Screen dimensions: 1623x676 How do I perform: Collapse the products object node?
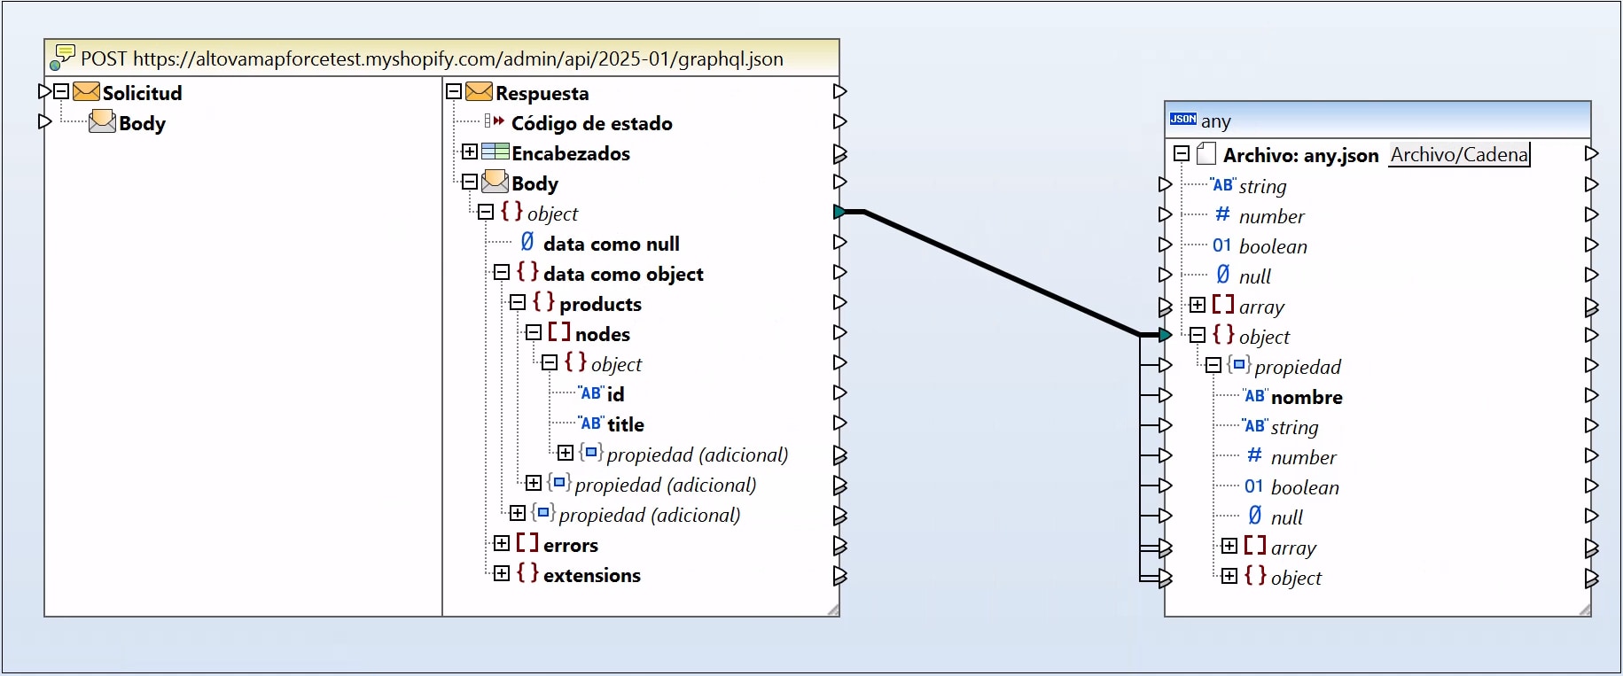click(518, 302)
